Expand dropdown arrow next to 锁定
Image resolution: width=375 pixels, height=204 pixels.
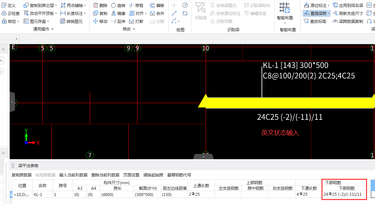(18, 22)
